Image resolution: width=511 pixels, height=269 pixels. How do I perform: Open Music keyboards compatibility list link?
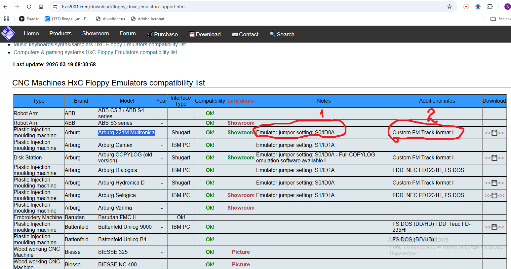click(100, 45)
